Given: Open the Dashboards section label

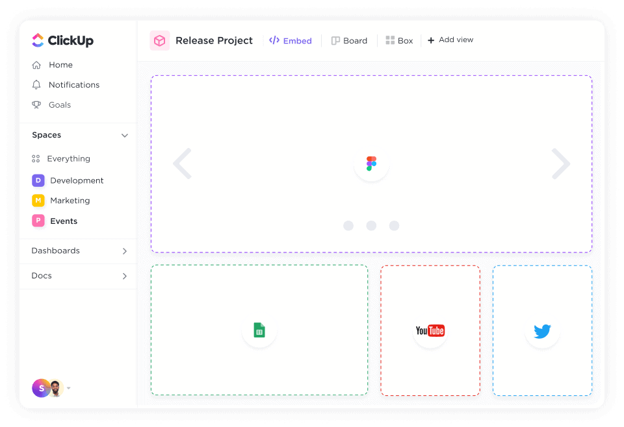Looking at the screenshot, I should pos(56,250).
